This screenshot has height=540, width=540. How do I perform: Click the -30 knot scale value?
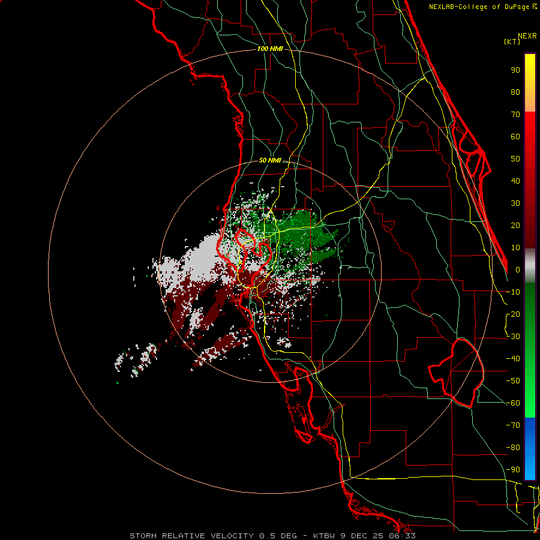513,337
